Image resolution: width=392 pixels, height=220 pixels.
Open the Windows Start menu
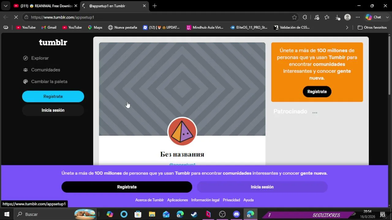(7, 215)
